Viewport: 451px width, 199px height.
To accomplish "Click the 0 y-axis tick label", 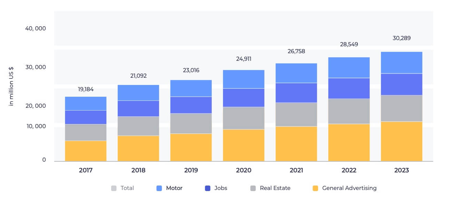I will pyautogui.click(x=44, y=160).
